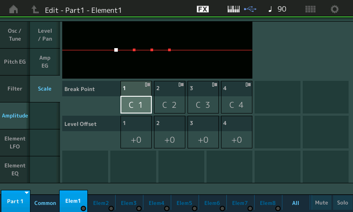Select the Common button
353x212 pixels.
pos(45,203)
